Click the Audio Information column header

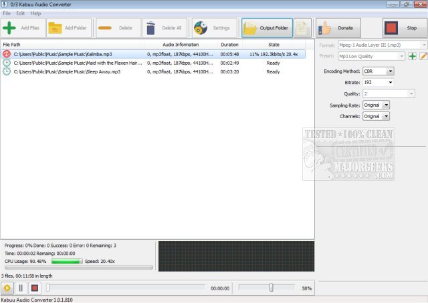pyautogui.click(x=181, y=45)
